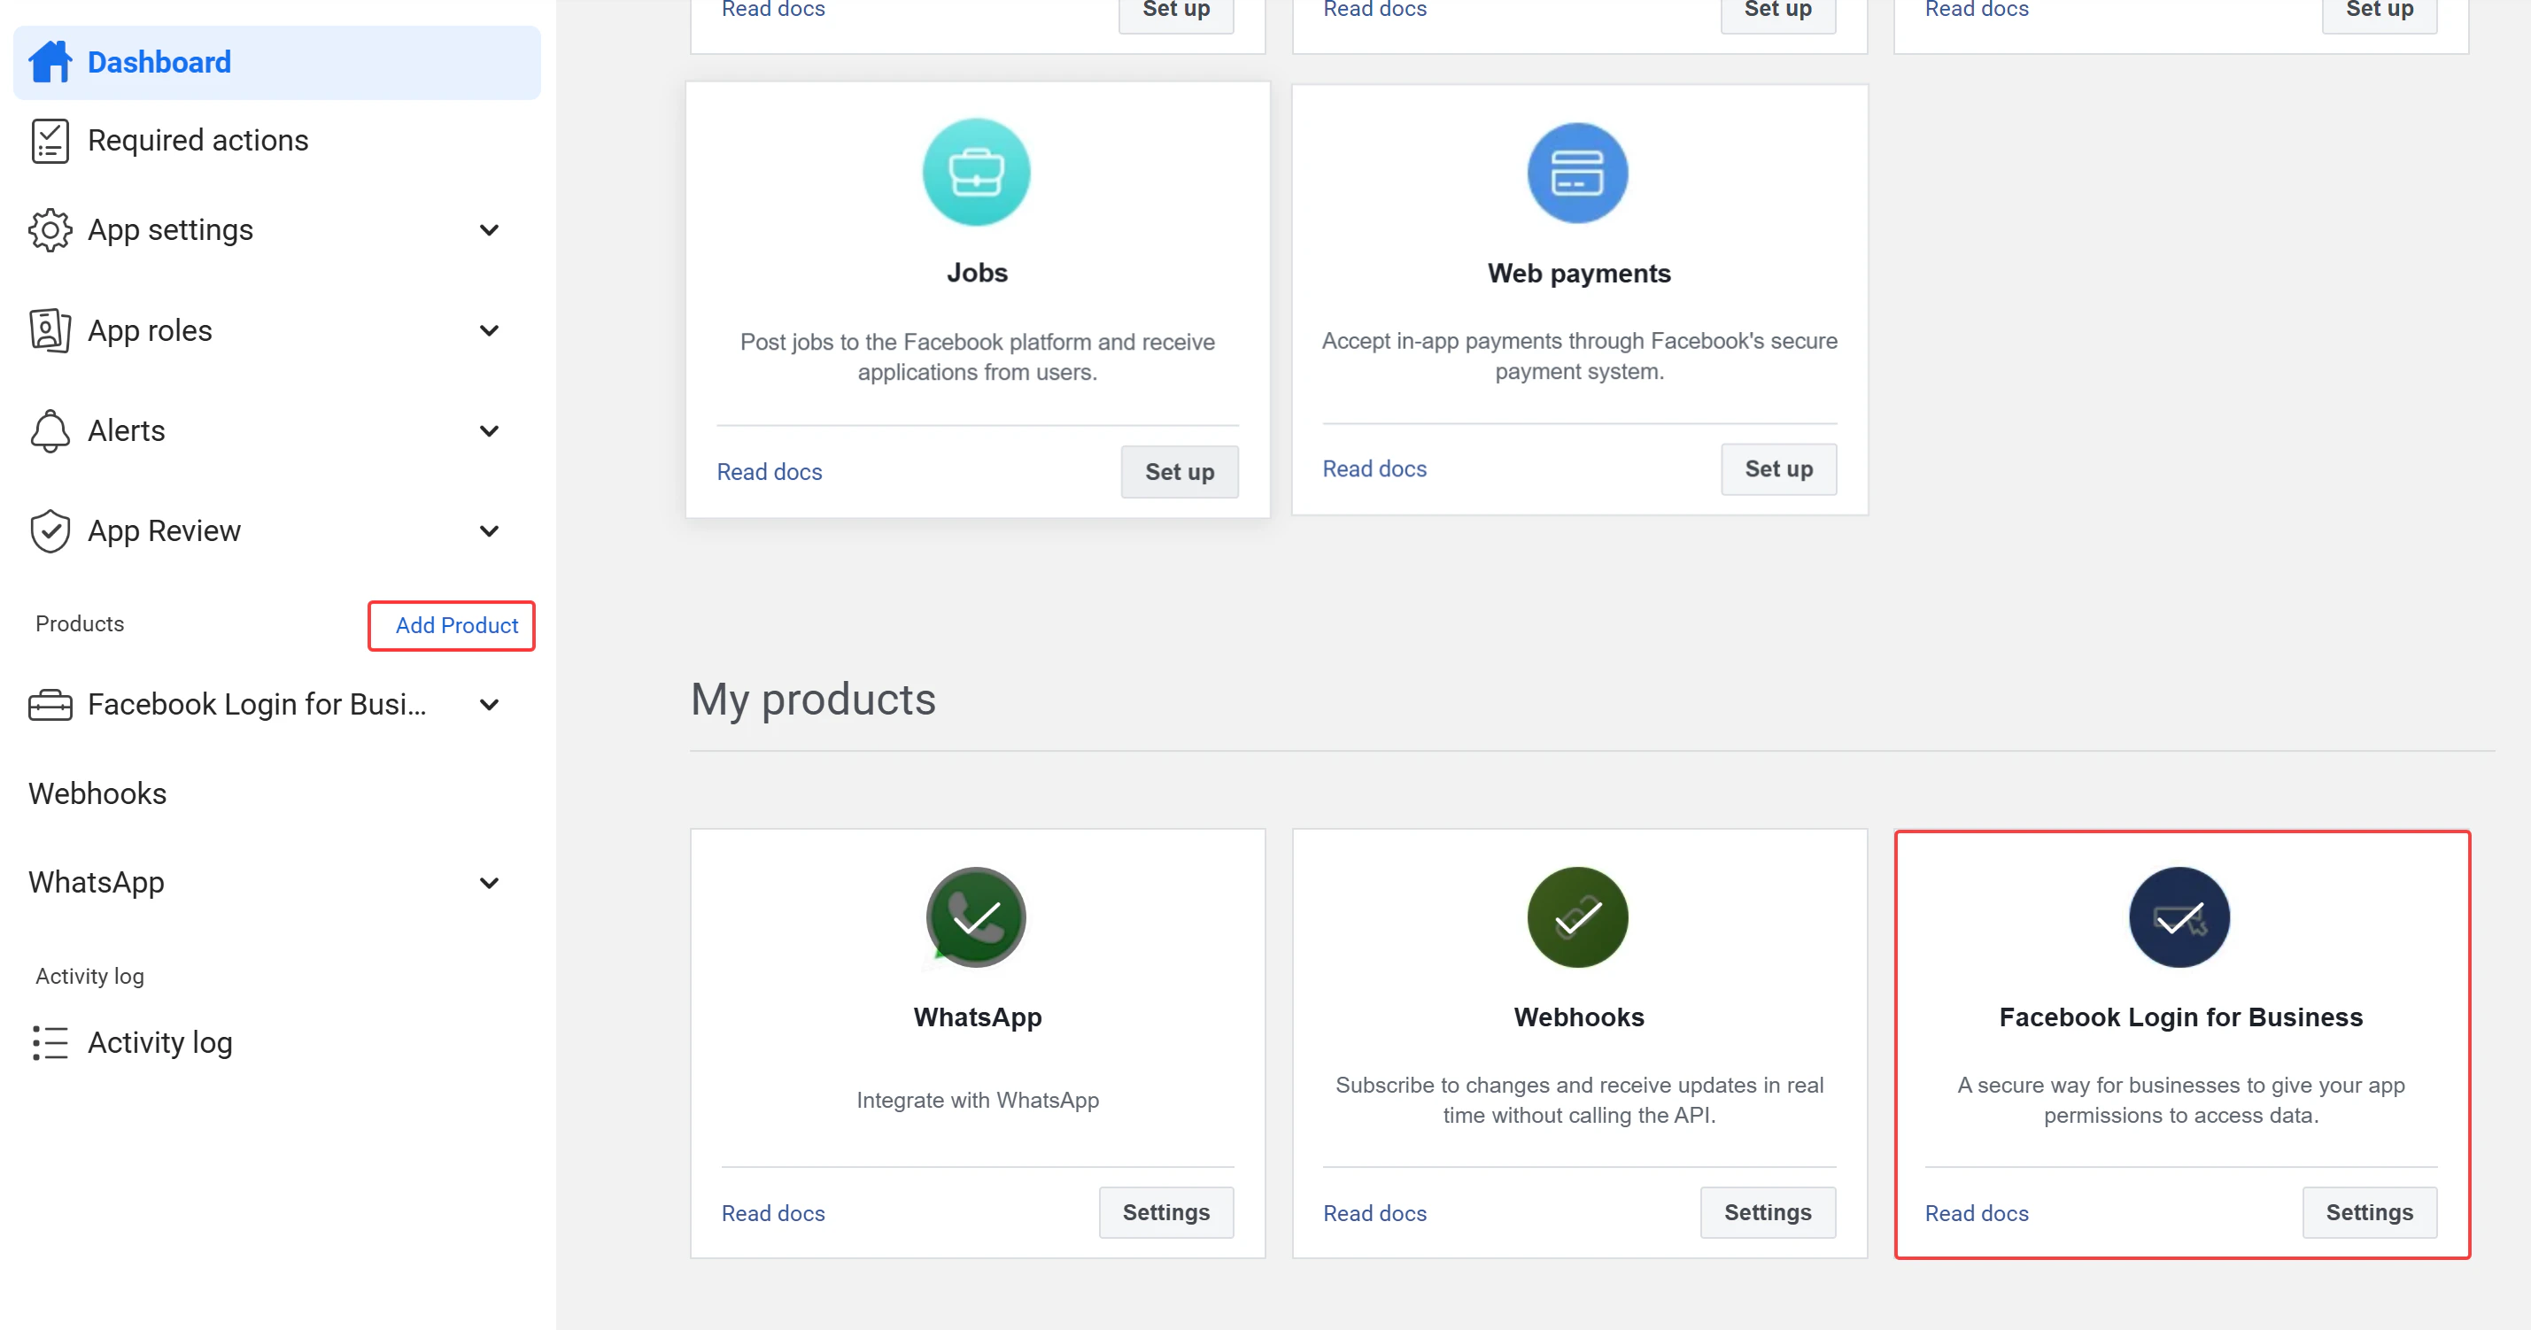Click the 'Subscribe to changes' Webhooks description
Image resolution: width=2531 pixels, height=1330 pixels.
click(x=1578, y=1100)
